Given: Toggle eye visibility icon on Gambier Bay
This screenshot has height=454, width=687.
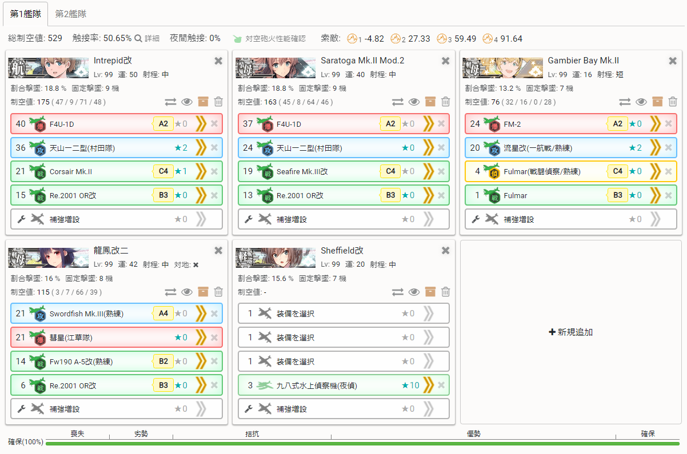Looking at the screenshot, I should click(641, 102).
